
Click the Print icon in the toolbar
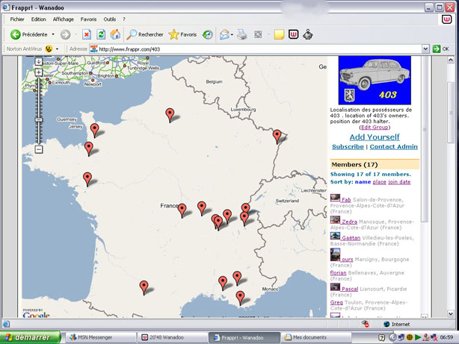[242, 34]
